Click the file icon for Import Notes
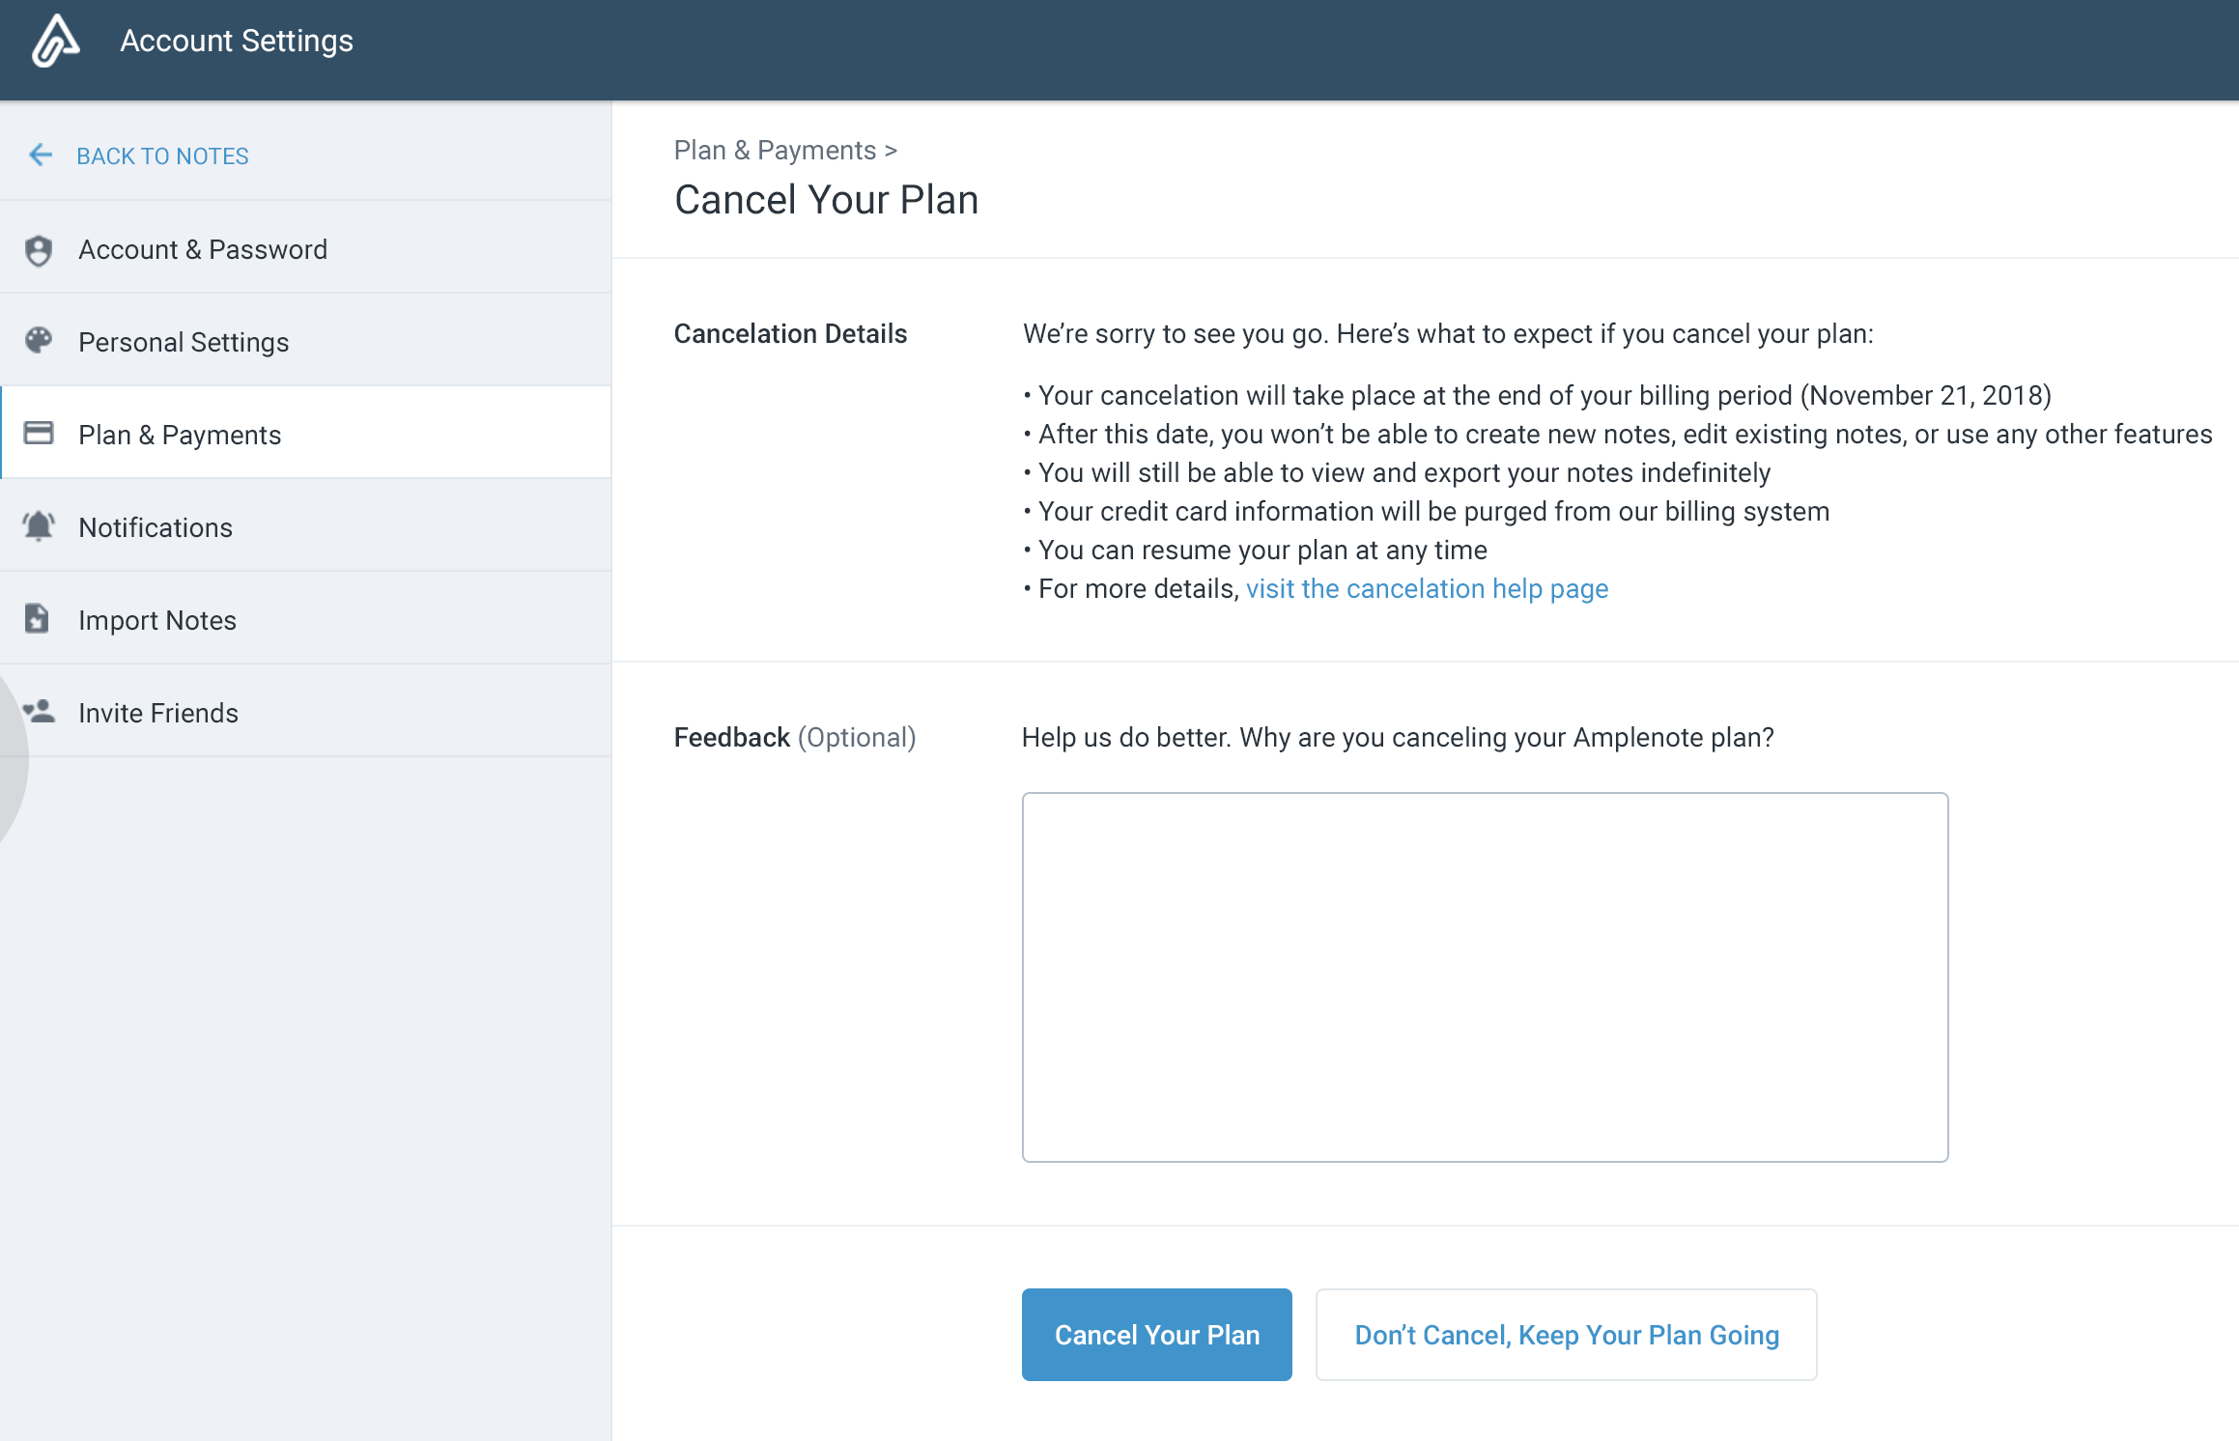The height and width of the screenshot is (1441, 2239). (x=37, y=619)
